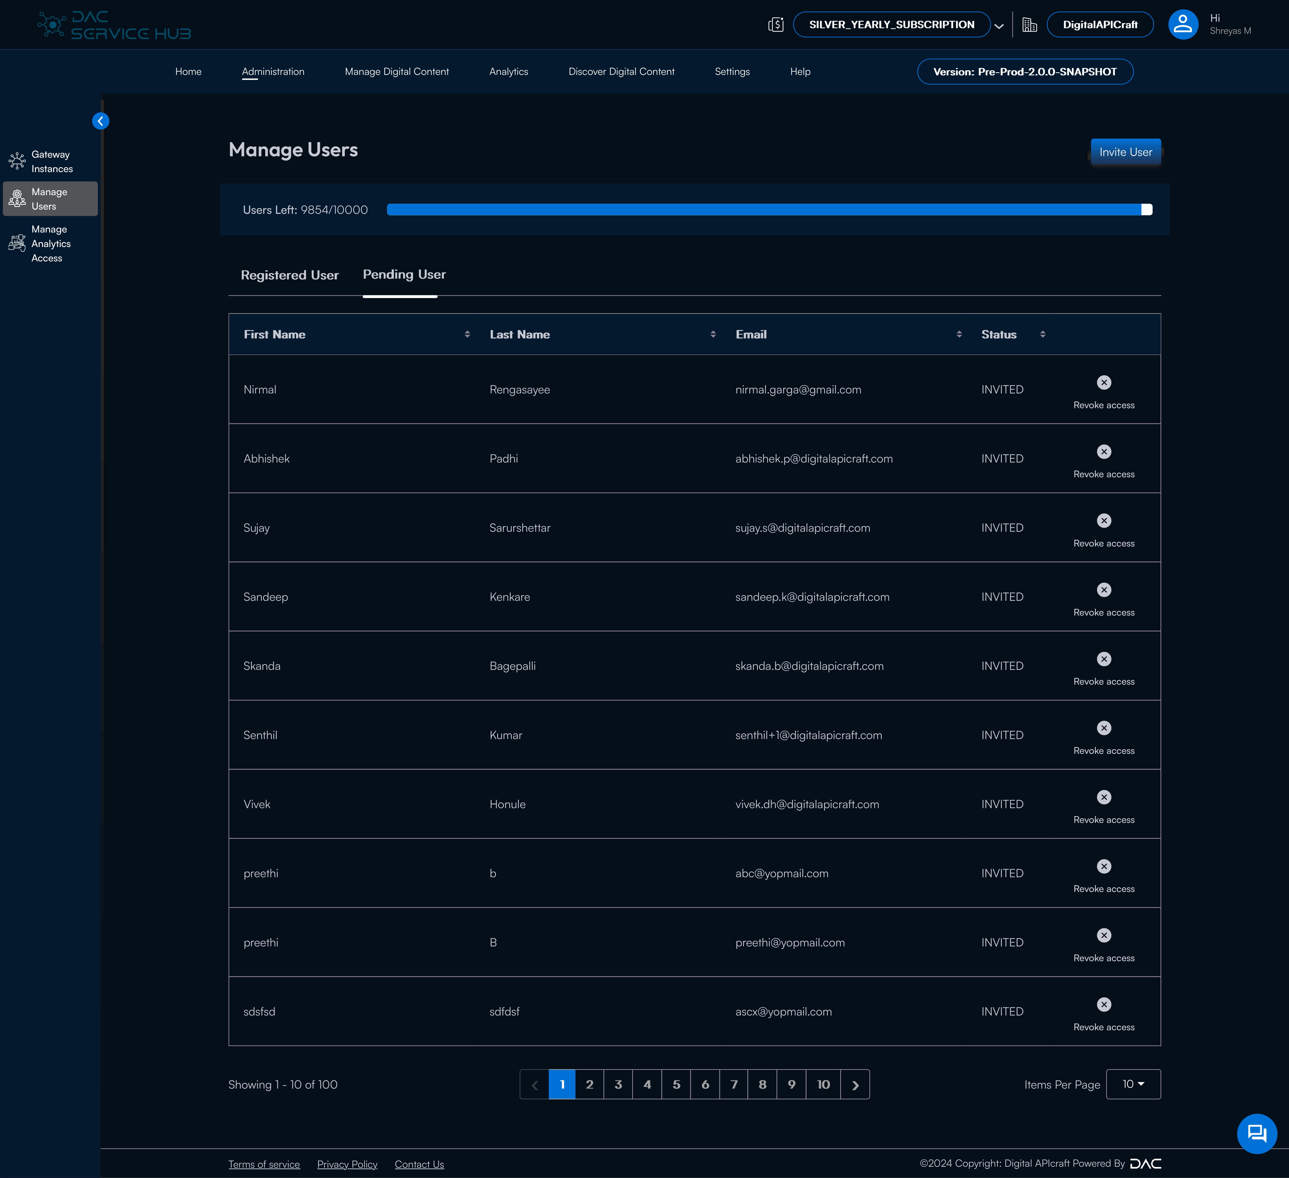This screenshot has height=1178, width=1289.
Task: Click email nirmal.garga@gmail.com
Action: pyautogui.click(x=798, y=390)
